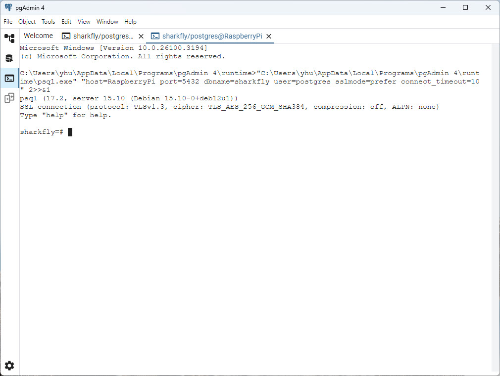Switch to the Welcome tab
This screenshot has height=376, width=500.
pos(38,36)
